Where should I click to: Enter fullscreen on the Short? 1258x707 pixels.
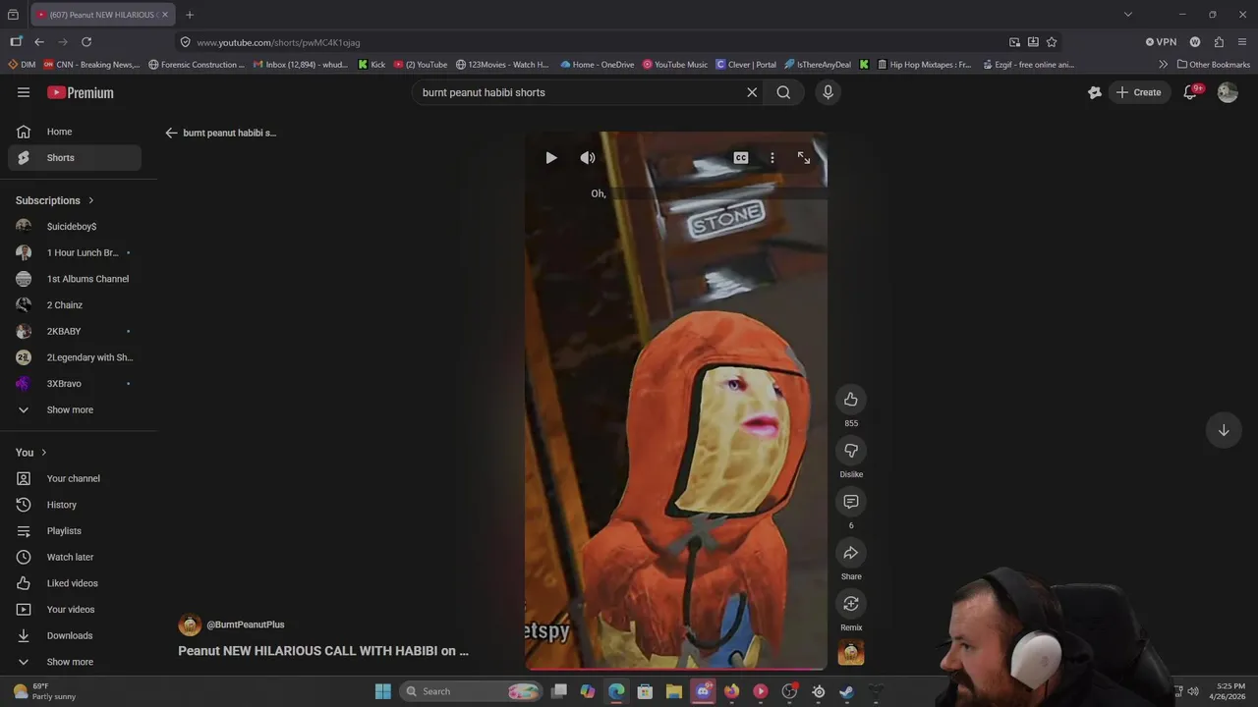point(804,158)
